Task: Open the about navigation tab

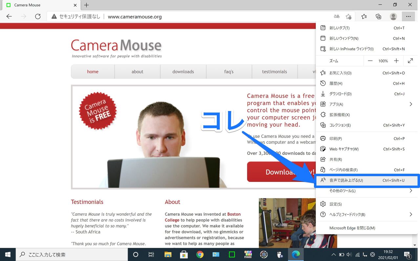Action: coord(137,72)
